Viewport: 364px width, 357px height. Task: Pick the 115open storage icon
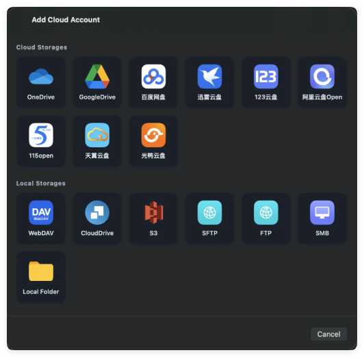coord(41,135)
